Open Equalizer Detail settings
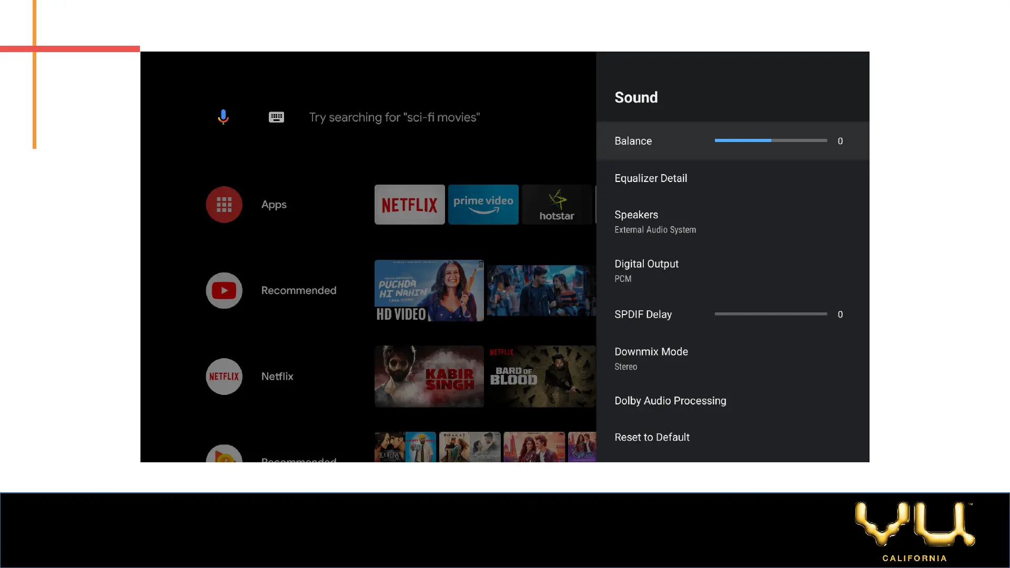Image resolution: width=1010 pixels, height=568 pixels. point(651,178)
